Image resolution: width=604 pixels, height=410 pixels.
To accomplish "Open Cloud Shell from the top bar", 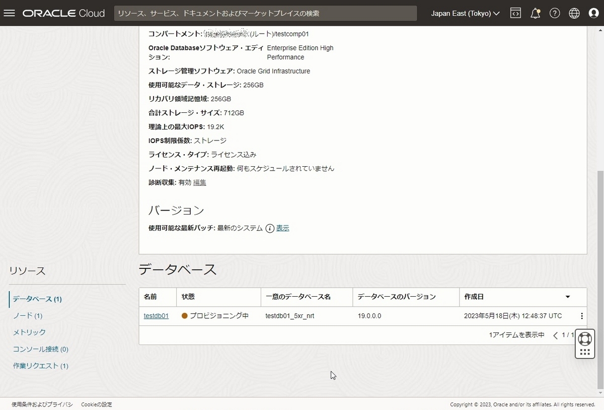I will [x=515, y=13].
